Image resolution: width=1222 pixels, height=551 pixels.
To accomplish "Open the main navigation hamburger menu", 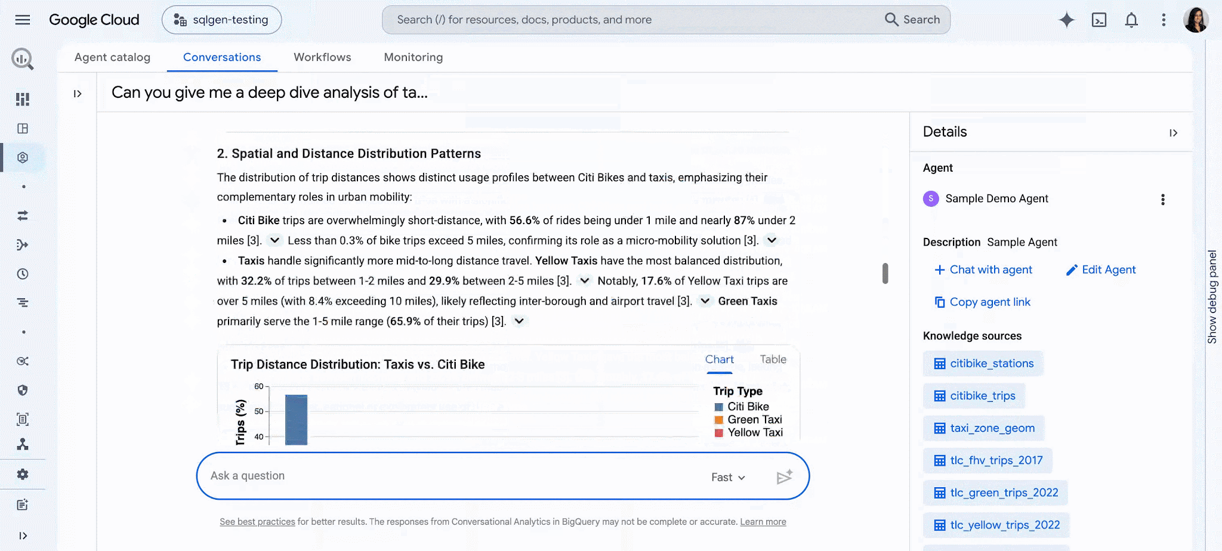I will click(23, 20).
